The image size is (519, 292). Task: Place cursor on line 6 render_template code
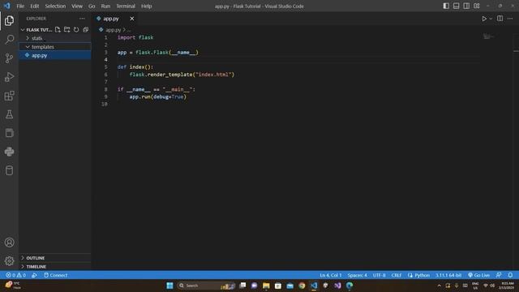tap(182, 75)
